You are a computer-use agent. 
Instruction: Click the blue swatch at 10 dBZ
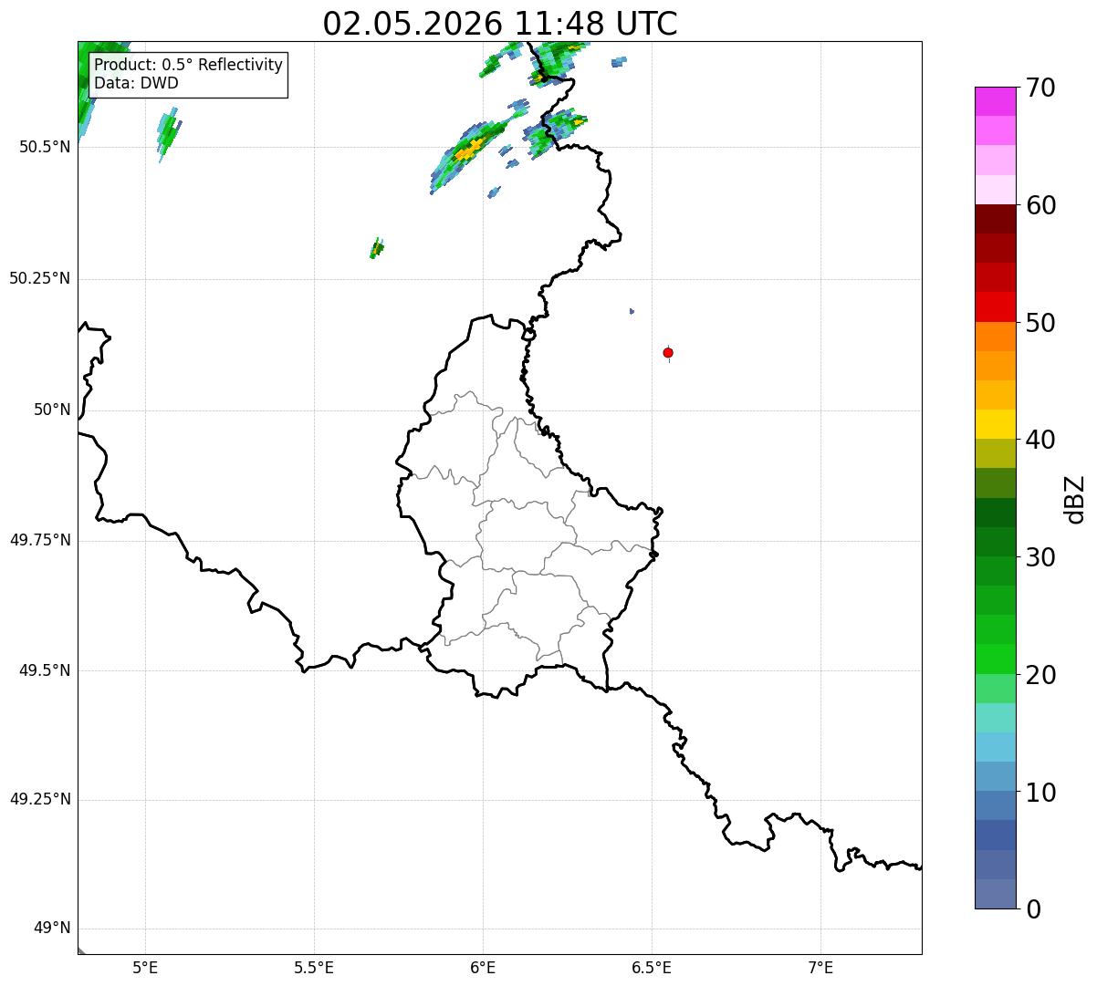(x=995, y=776)
